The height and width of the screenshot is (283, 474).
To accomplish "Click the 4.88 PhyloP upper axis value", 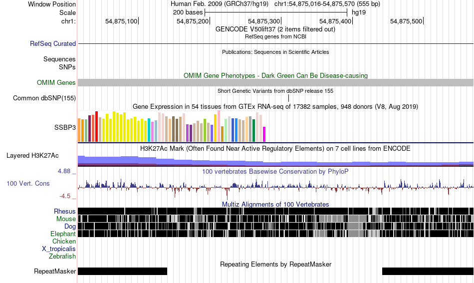I will [64, 171].
